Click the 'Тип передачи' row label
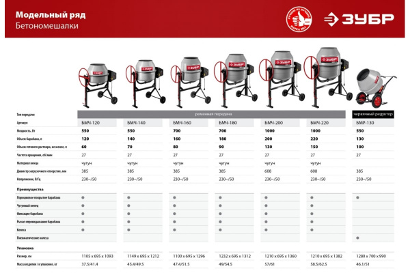This screenshot has width=410, height=273. [26, 115]
